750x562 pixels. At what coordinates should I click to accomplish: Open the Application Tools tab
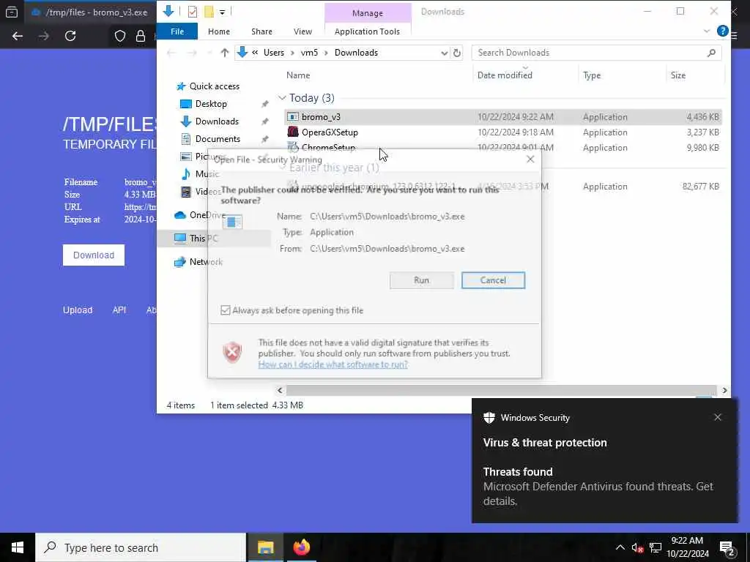pyautogui.click(x=368, y=31)
